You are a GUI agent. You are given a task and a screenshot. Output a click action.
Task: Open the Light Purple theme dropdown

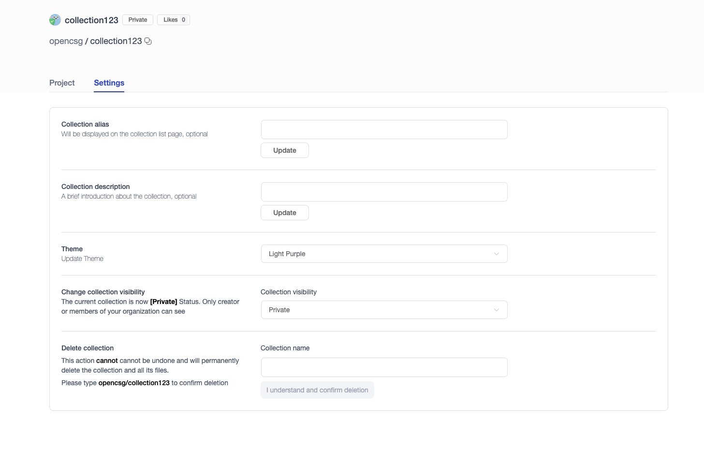pos(384,254)
